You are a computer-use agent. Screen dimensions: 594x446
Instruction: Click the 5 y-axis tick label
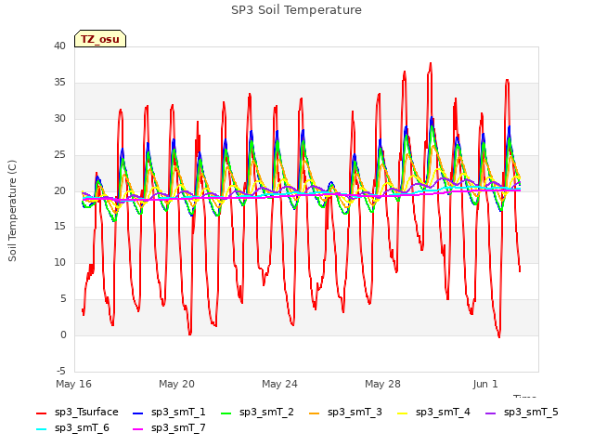pos(63,299)
